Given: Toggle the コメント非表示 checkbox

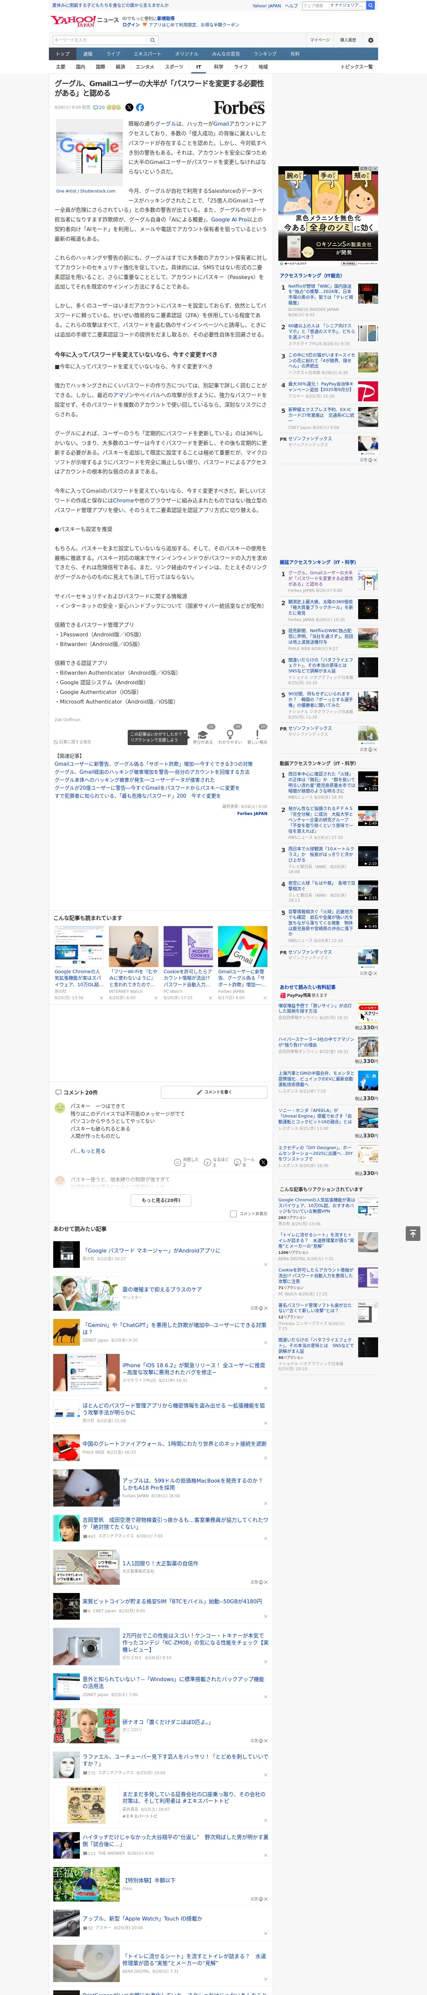Looking at the screenshot, I should pos(233,1214).
